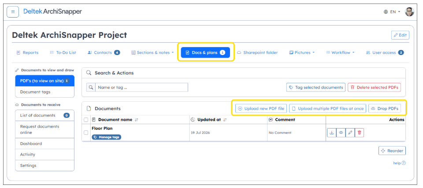The height and width of the screenshot is (188, 423).
Task: Click the Search & Actions header
Action: click(x=114, y=73)
